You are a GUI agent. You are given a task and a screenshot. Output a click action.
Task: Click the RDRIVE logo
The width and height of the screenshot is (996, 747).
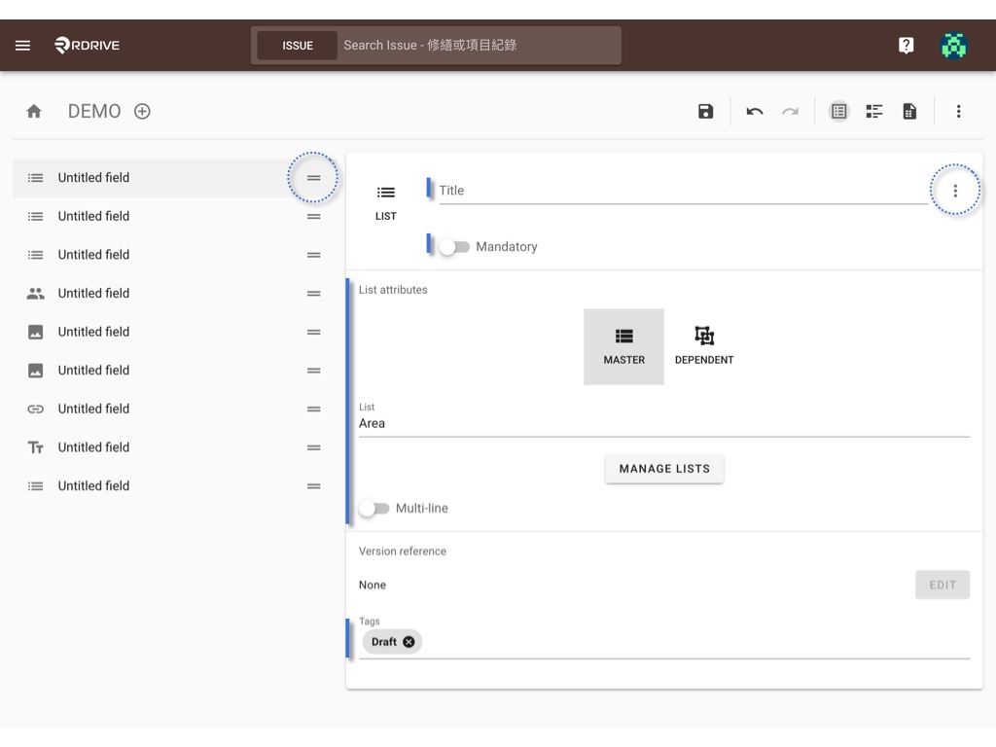tap(87, 45)
